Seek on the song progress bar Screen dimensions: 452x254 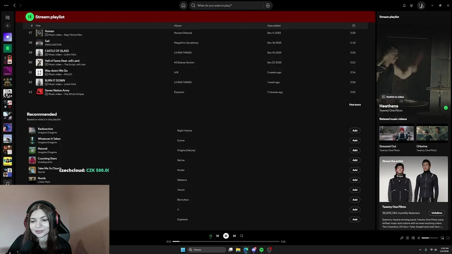pos(226,242)
